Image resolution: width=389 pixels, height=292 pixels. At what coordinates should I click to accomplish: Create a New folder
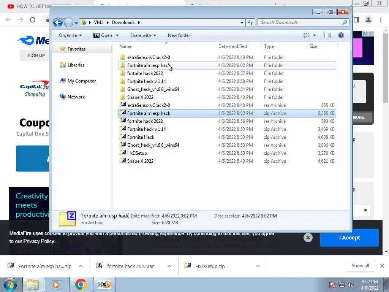[179, 35]
